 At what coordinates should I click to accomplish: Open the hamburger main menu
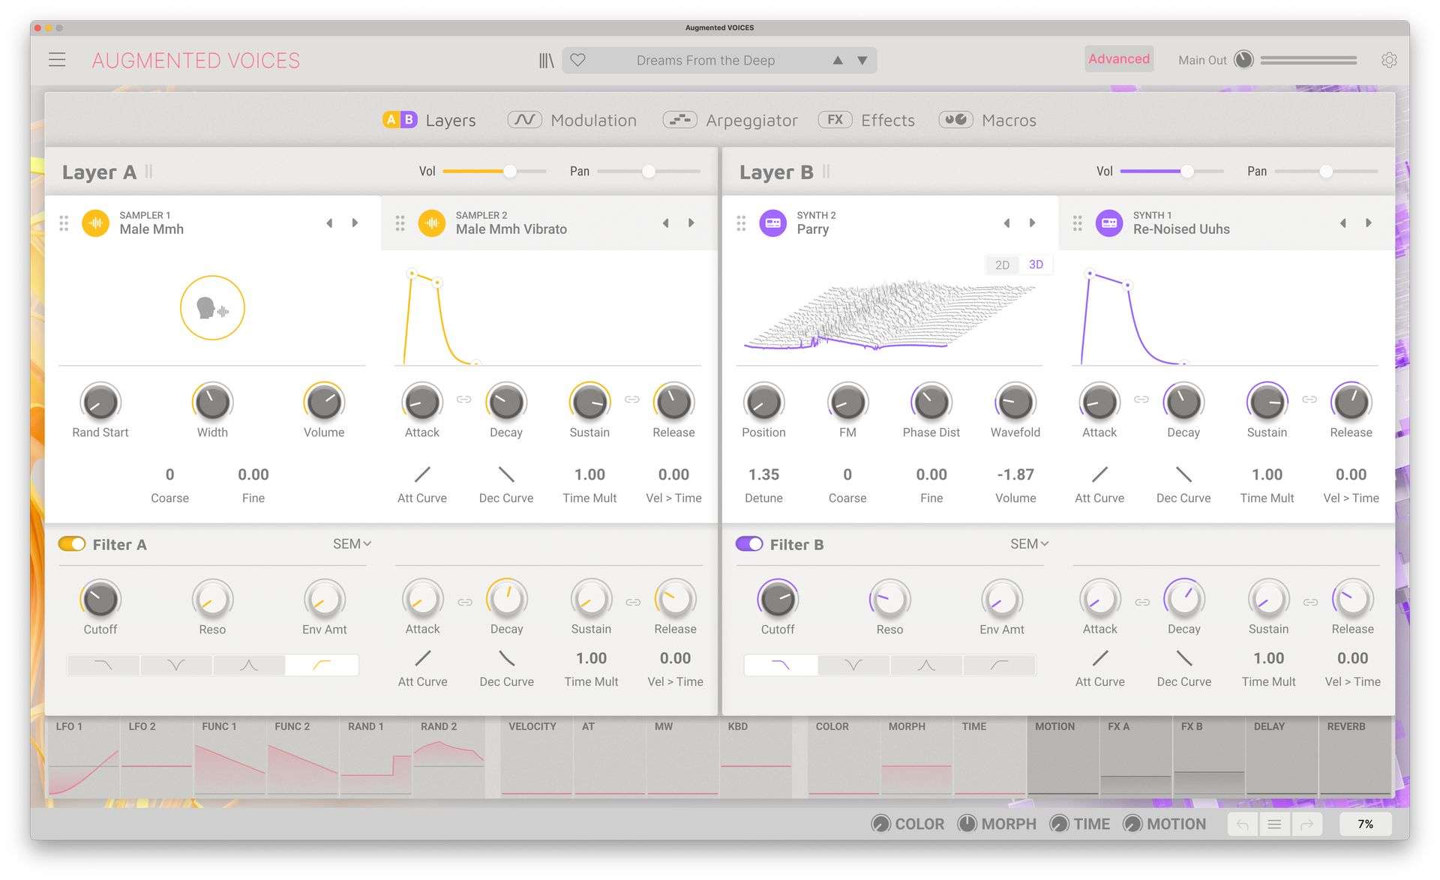57,60
